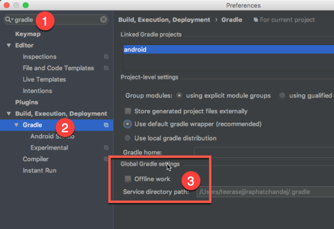The width and height of the screenshot is (334, 229).
Task: Clear the gradle search field
Action: coord(104,19)
